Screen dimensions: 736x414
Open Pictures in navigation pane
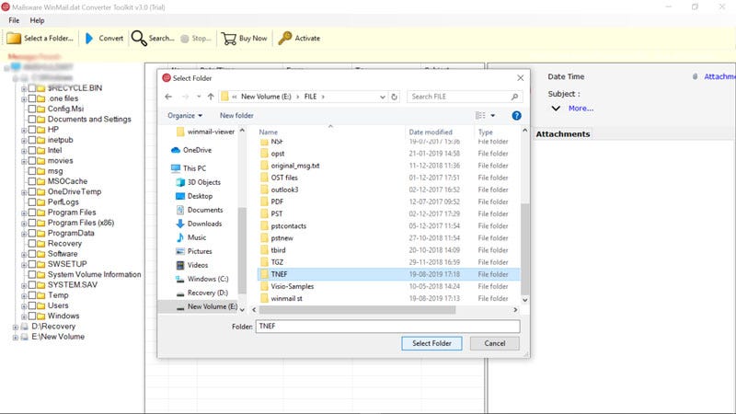click(200, 251)
